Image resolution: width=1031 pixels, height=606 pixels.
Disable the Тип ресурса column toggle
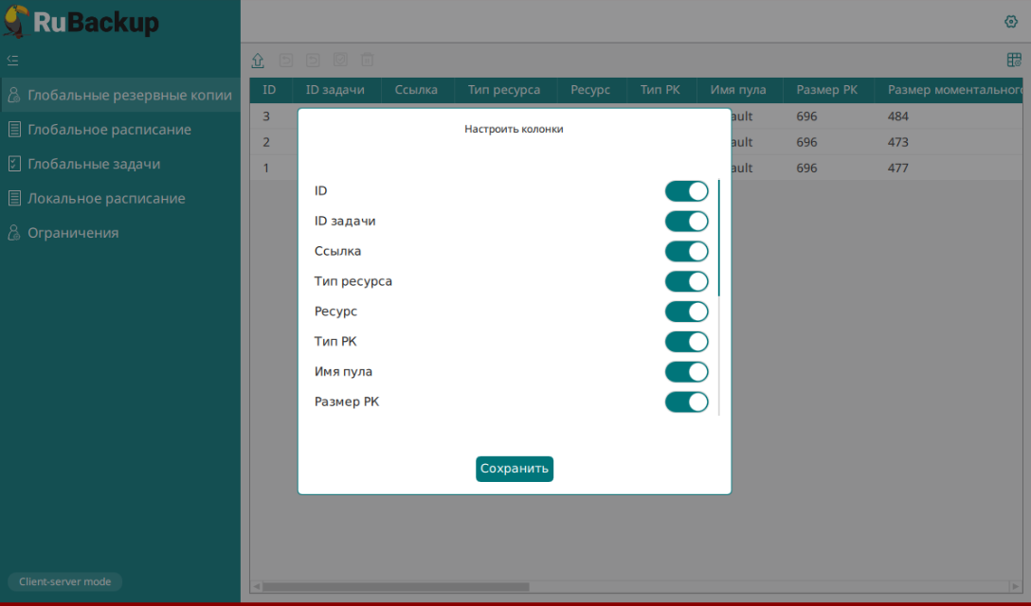686,282
